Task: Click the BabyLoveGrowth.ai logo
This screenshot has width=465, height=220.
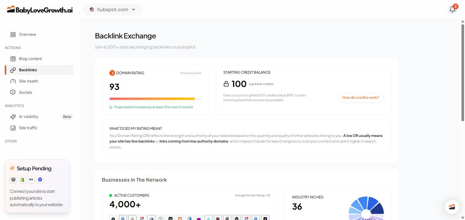Action: click(40, 9)
